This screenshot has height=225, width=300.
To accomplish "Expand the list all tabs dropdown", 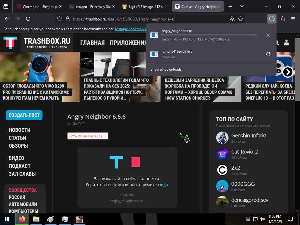I will [242, 6].
